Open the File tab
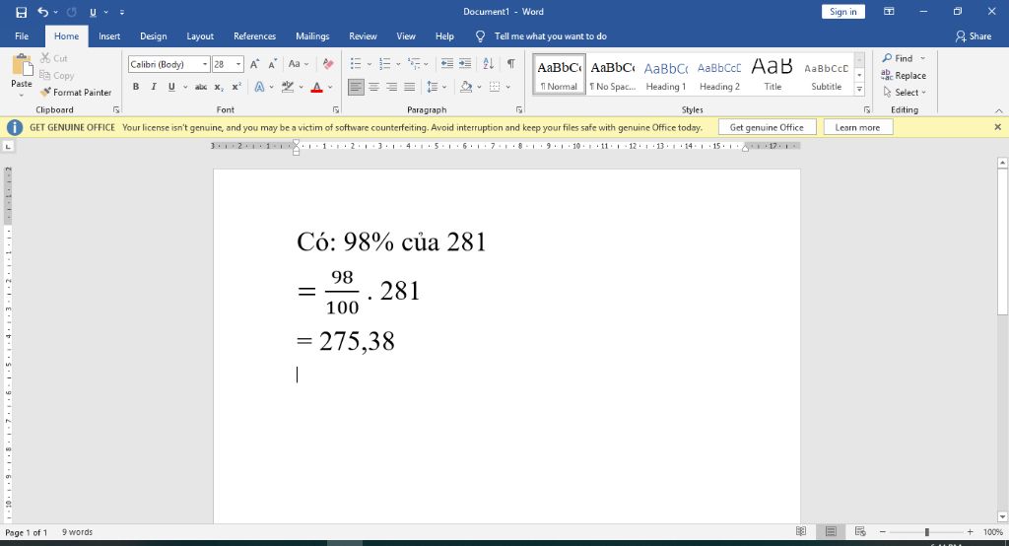 pyautogui.click(x=22, y=36)
